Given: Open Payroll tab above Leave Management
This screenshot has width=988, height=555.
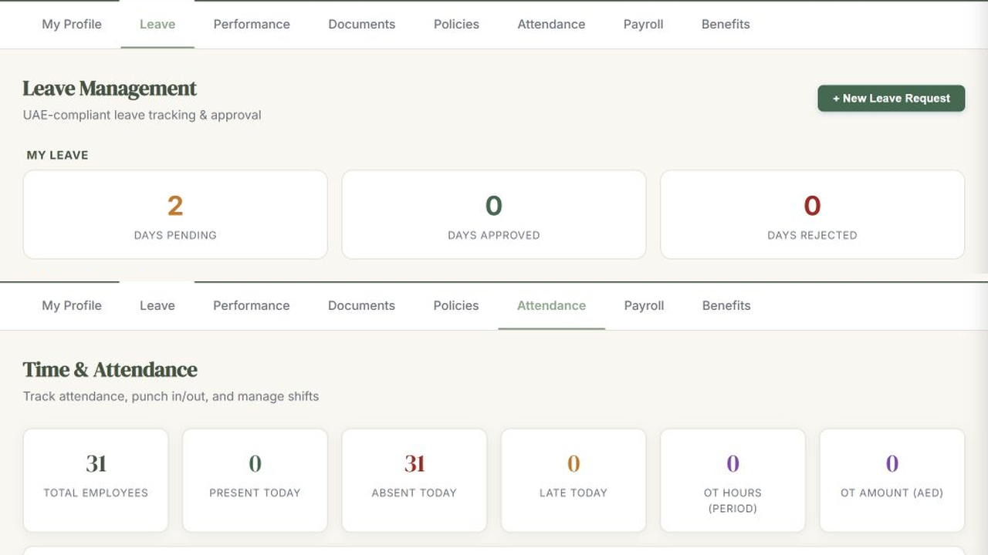Looking at the screenshot, I should tap(644, 24).
